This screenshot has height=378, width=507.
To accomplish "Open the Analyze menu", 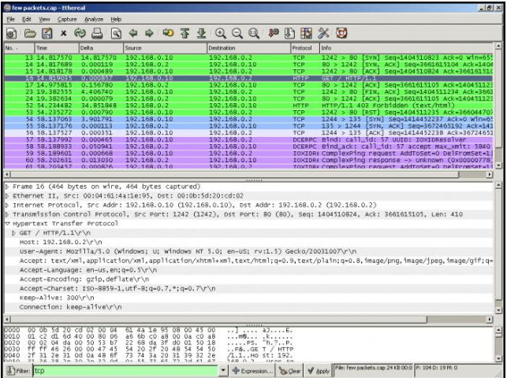I will (x=94, y=20).
